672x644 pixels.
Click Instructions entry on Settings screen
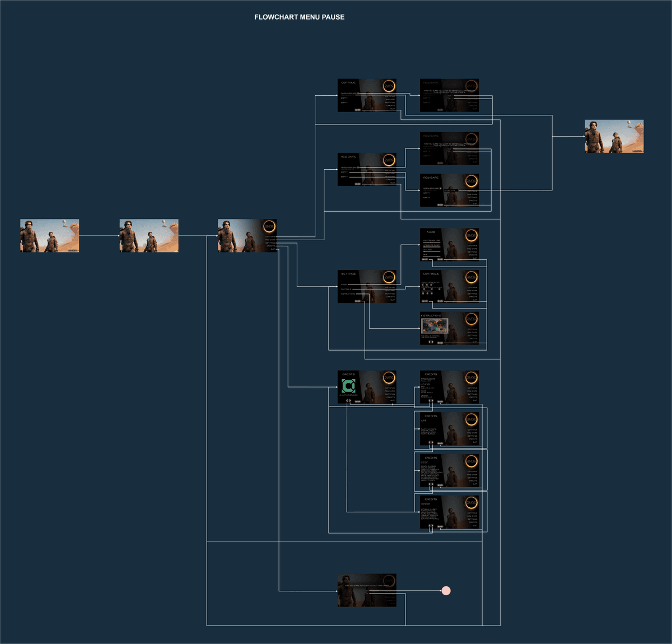pos(348,293)
